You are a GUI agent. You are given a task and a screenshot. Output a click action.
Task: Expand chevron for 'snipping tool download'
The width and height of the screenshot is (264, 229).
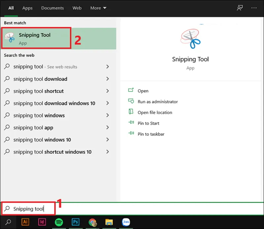click(x=108, y=79)
